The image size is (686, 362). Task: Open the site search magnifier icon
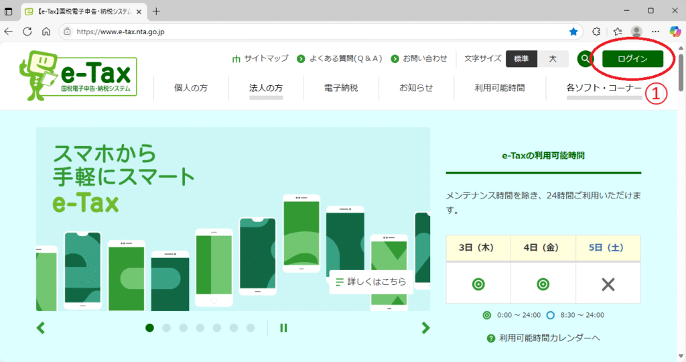585,58
